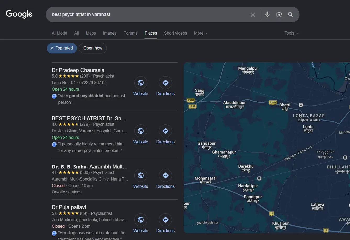Expand the Tools dropdown
This screenshot has width=350, height=240.
[x=291, y=33]
